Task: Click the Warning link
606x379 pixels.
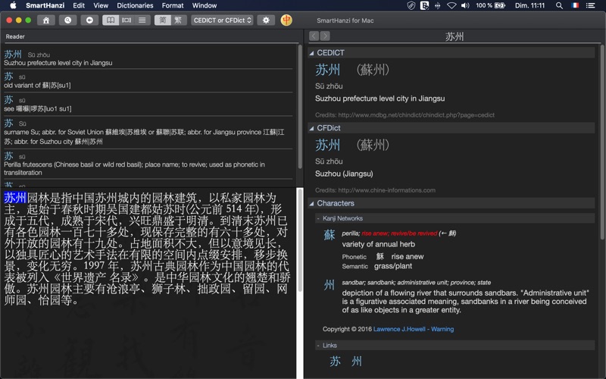Action: click(x=442, y=329)
